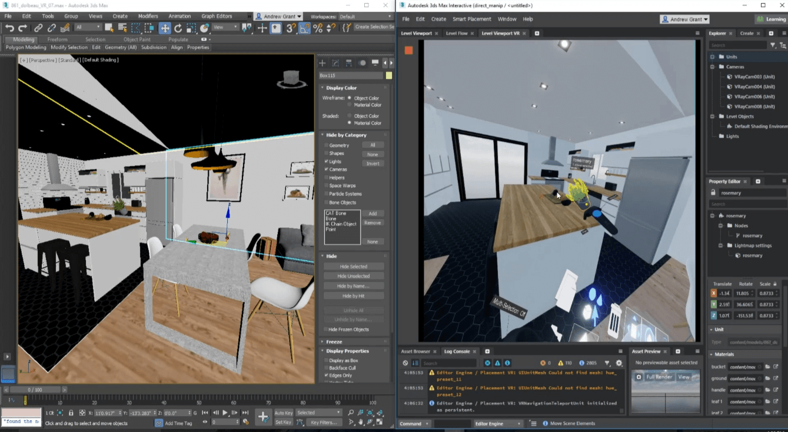
Task: Open the Workspaces Default dropdown
Action: 365,16
